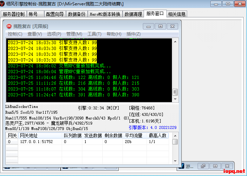Click the 翎风引擎控制台 app icon in title bar
This screenshot has width=247, height=176.
pos(3,4)
